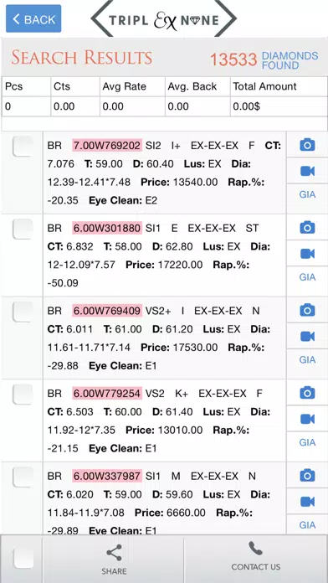The width and height of the screenshot is (328, 583).
Task: Toggle select-all checkbox in bottom bar
Action: 23,559
